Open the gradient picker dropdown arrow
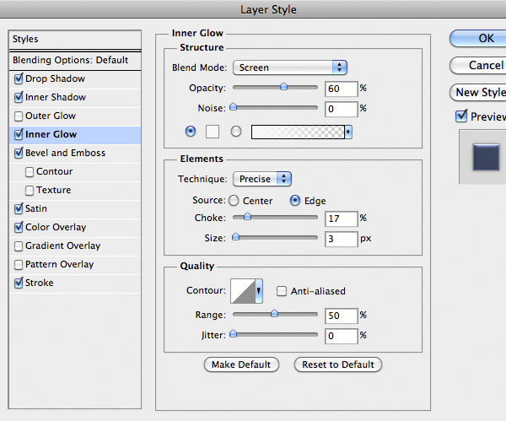This screenshot has width=506, height=421. coord(347,132)
